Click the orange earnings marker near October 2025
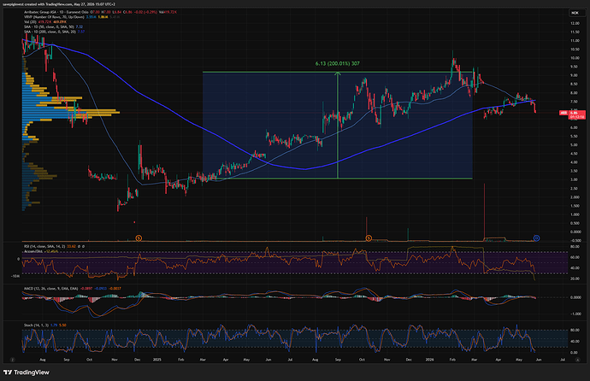 pyautogui.click(x=369, y=238)
